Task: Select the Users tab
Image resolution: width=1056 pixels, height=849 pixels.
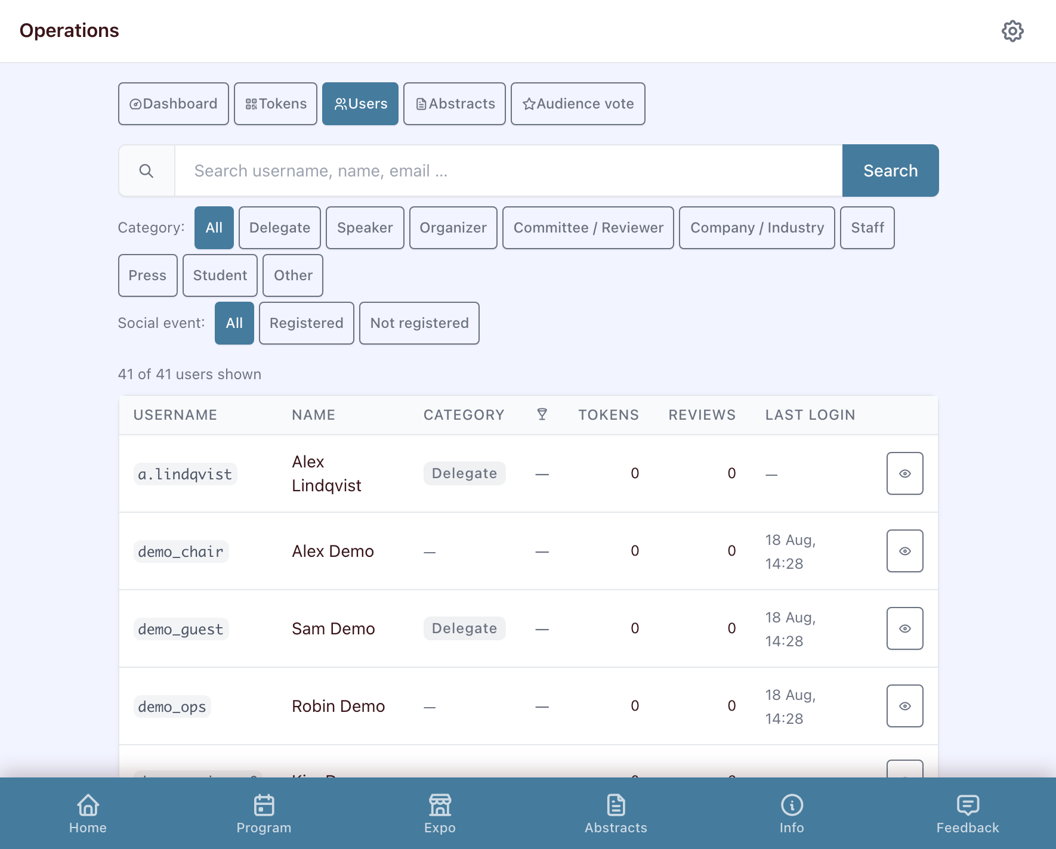Action: pos(360,104)
